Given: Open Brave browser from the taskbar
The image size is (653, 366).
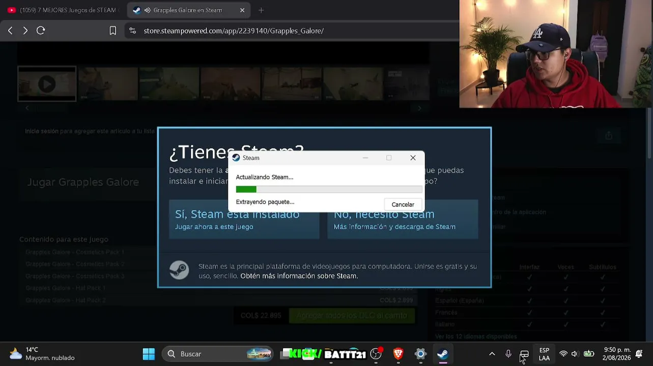Looking at the screenshot, I should (x=398, y=354).
